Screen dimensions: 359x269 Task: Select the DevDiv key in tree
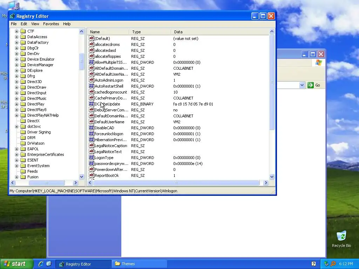(x=33, y=54)
